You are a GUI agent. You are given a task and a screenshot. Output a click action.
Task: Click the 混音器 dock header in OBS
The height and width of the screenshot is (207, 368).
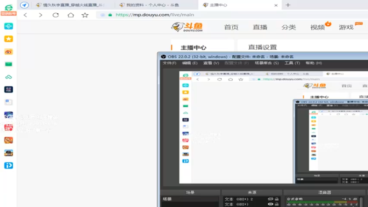tap(325, 192)
